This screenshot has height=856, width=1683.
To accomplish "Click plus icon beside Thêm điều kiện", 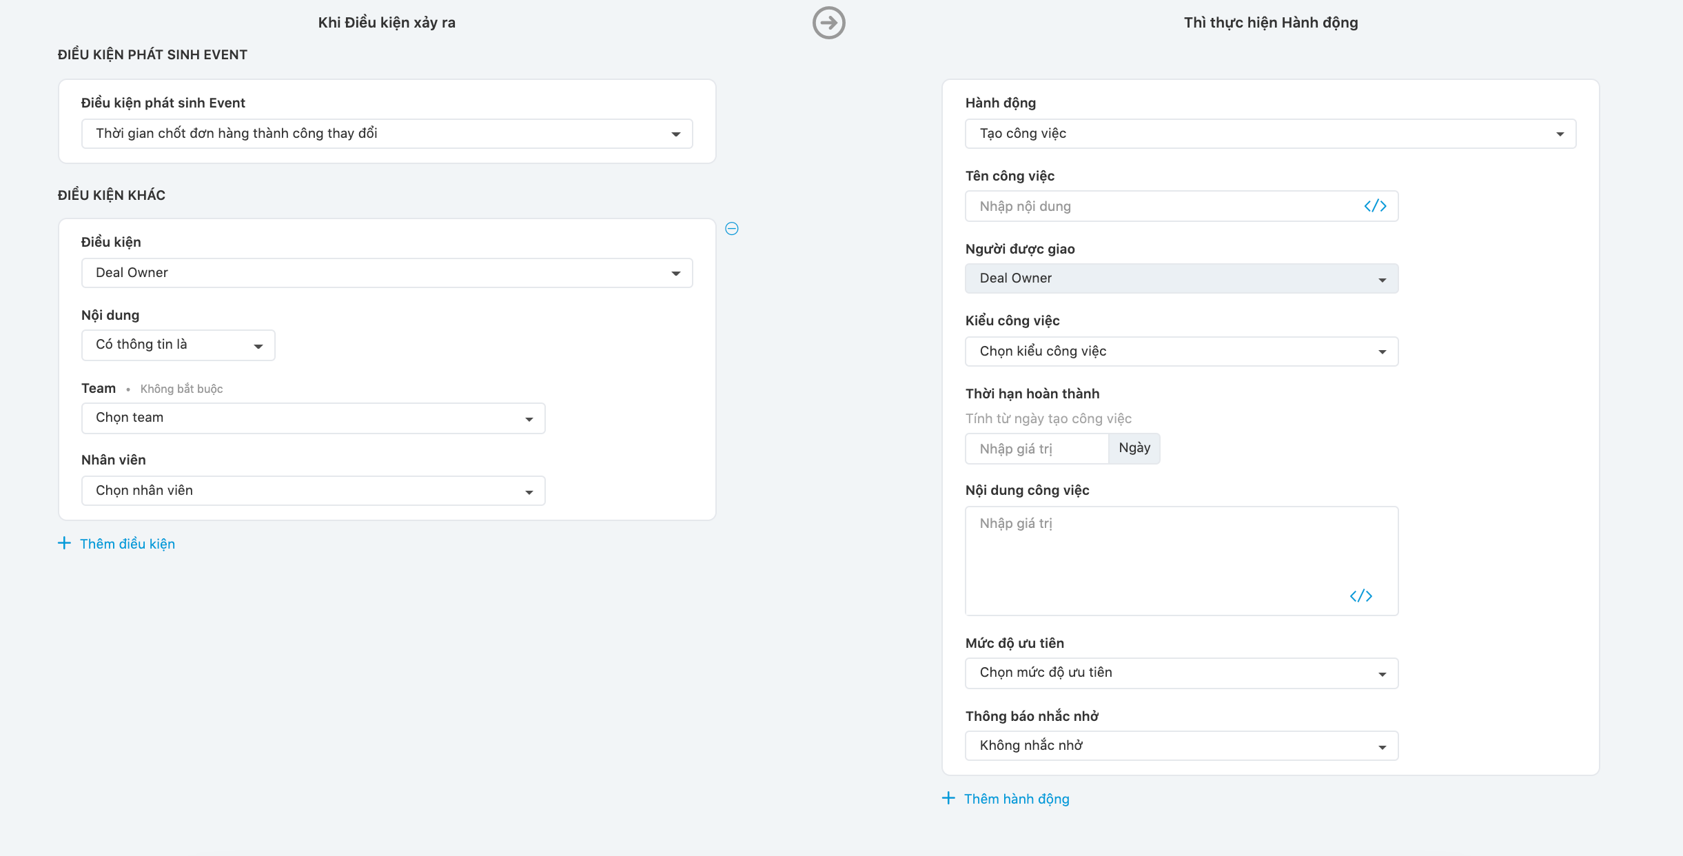I will click(64, 543).
